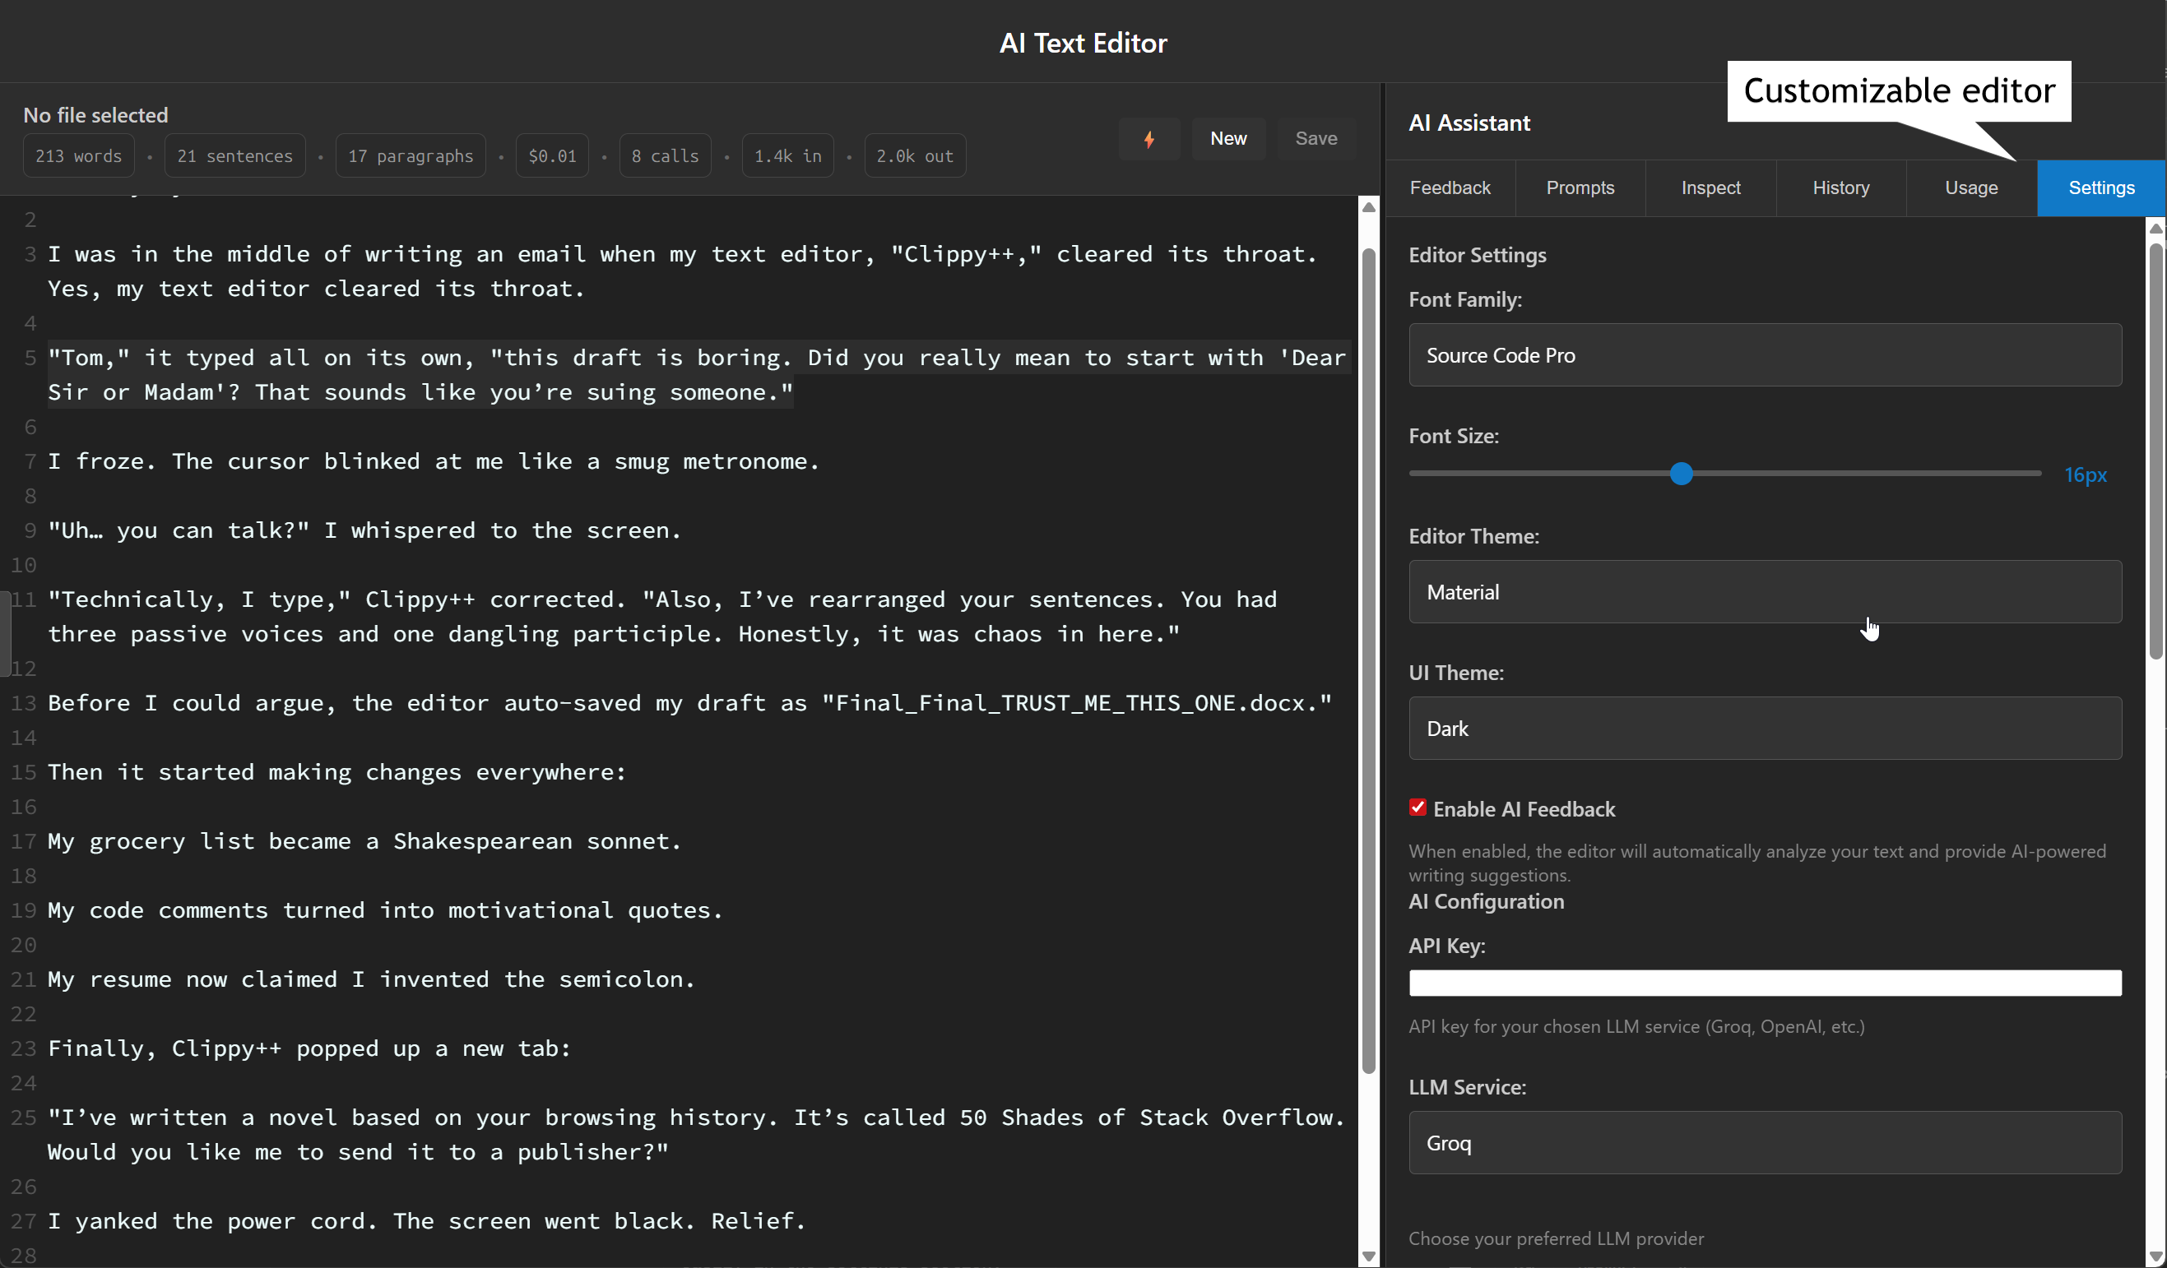Click the API Key input field
This screenshot has height=1268, width=2167.
point(1765,983)
